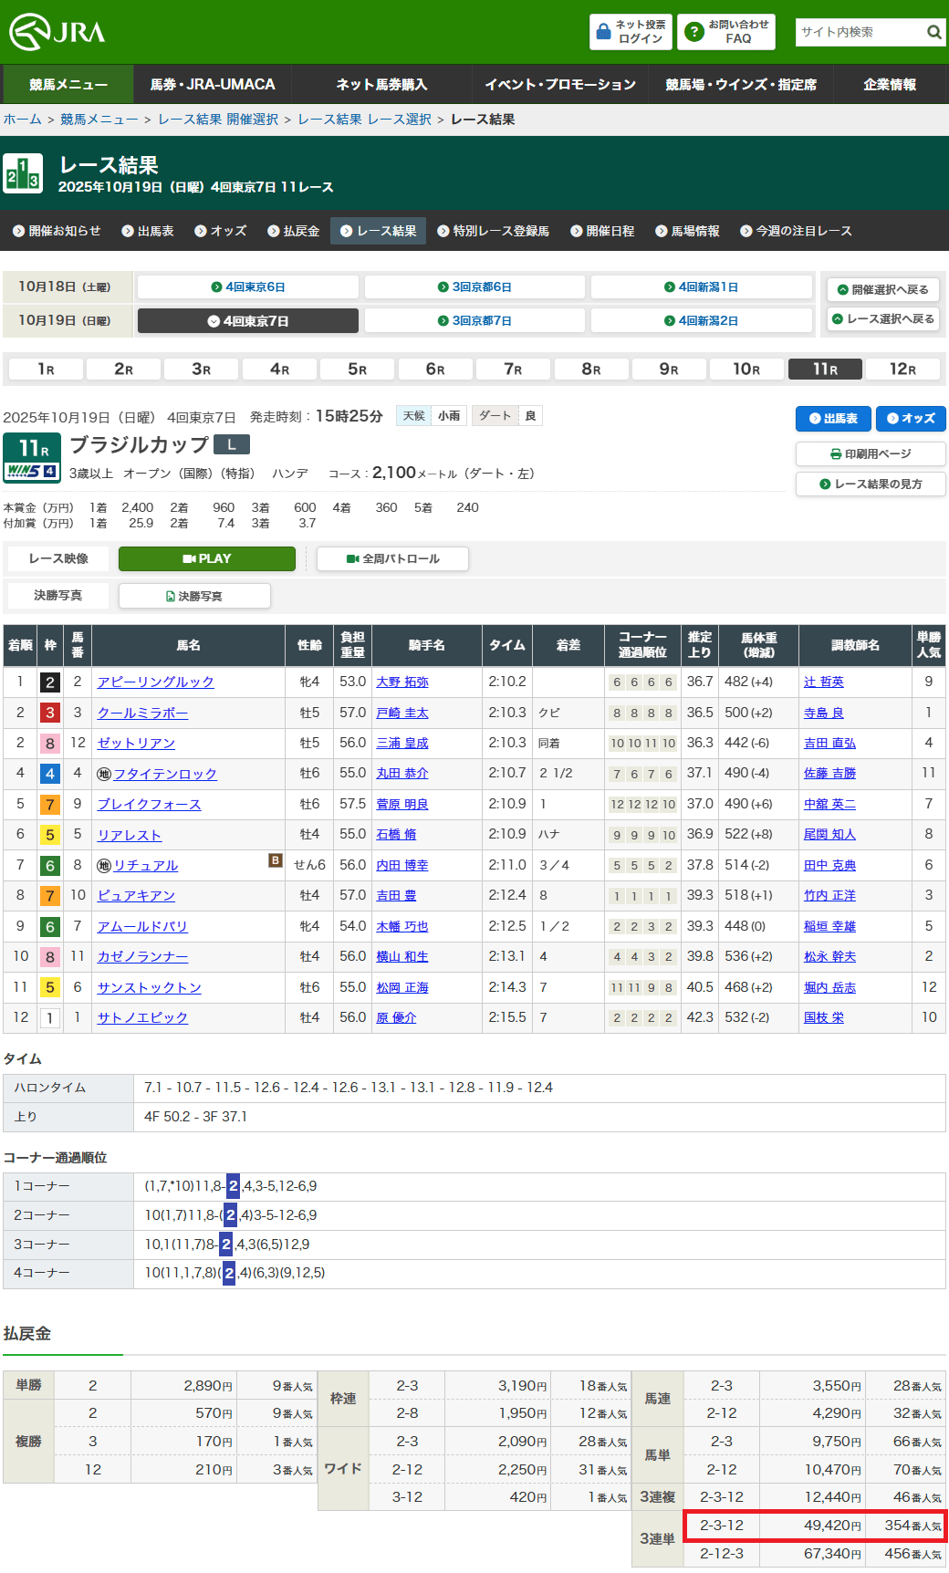Viewport: 949px width, 1573px height.
Task: Open the full-lap patrol video
Action: click(x=392, y=559)
